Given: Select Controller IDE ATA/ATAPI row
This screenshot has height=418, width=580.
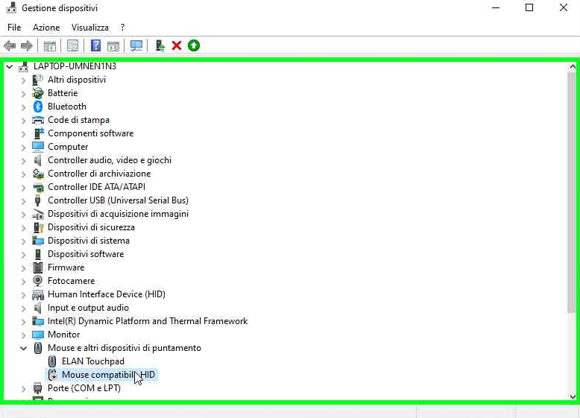Looking at the screenshot, I should point(96,187).
